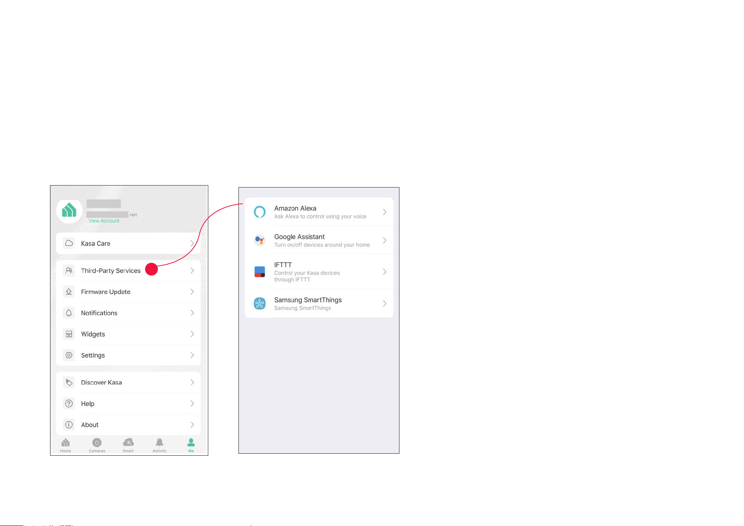The height and width of the screenshot is (526, 744).
Task: Expand the Google Assistant chevron arrow
Action: point(384,240)
